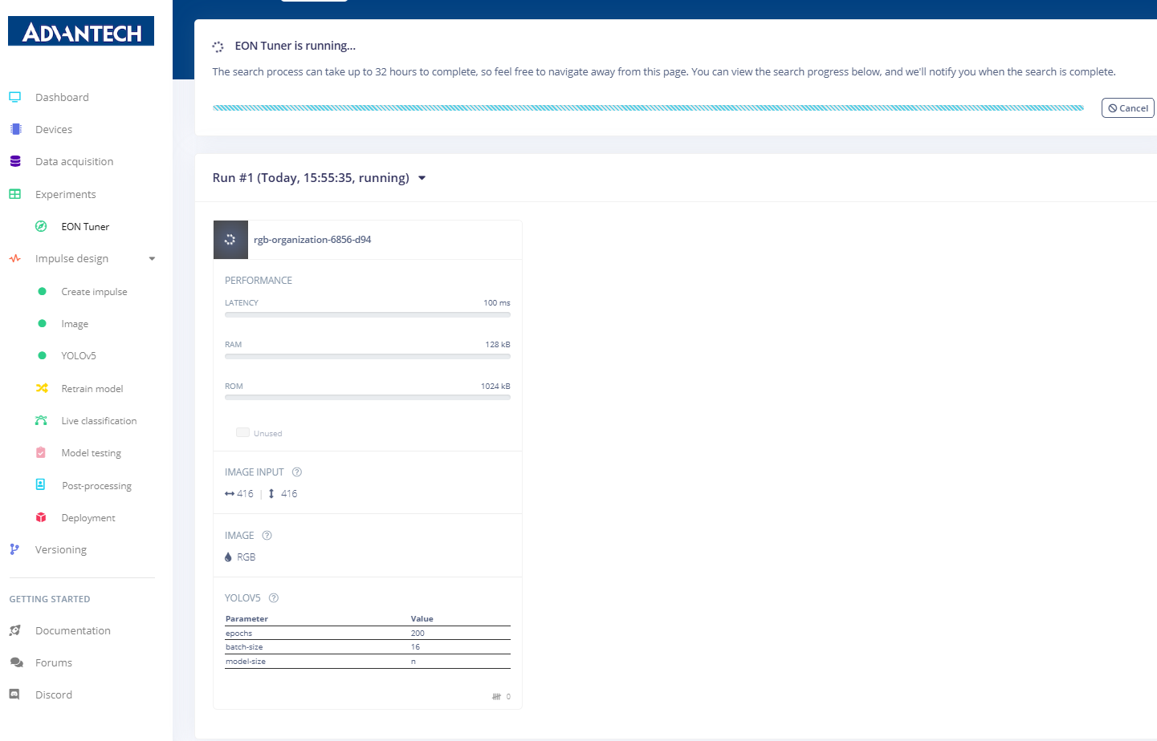
Task: Open Model testing page
Action: 91,452
